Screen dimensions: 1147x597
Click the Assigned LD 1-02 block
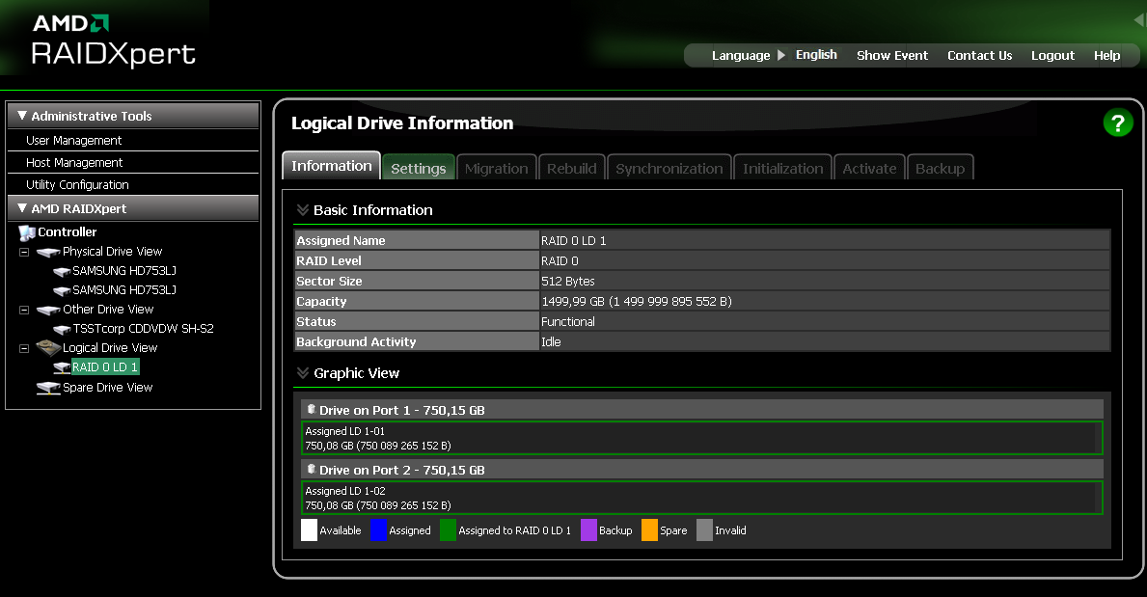pyautogui.click(x=702, y=499)
